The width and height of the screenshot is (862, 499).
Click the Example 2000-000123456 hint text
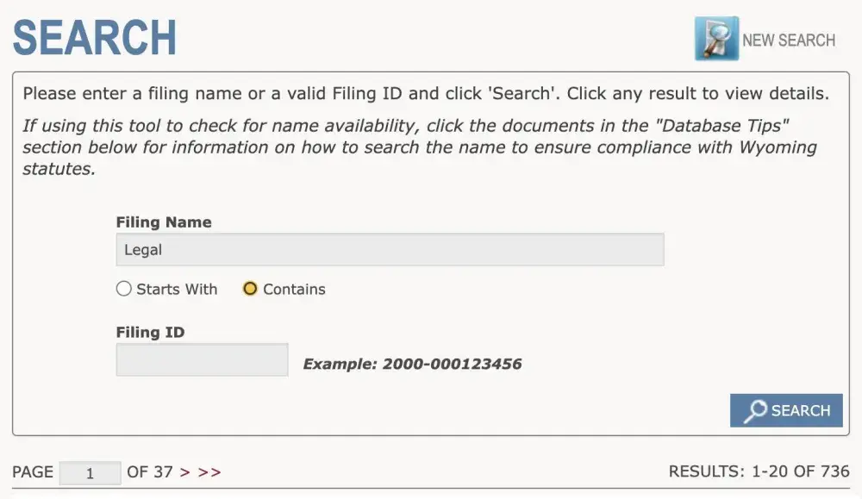click(x=412, y=364)
